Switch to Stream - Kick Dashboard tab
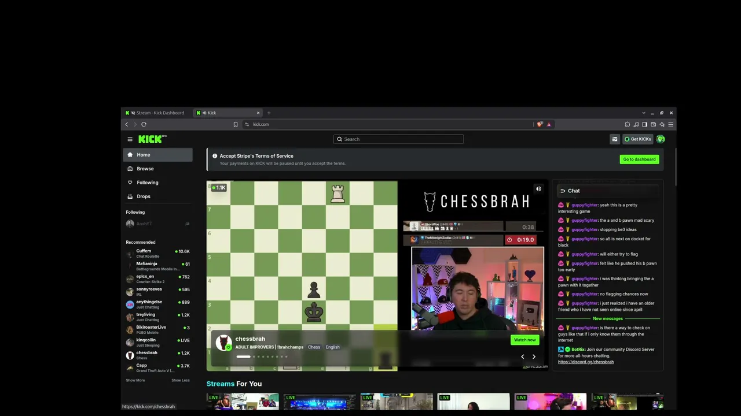The height and width of the screenshot is (416, 741). point(157,113)
